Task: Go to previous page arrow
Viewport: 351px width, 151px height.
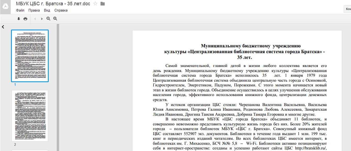Action: [35, 19]
